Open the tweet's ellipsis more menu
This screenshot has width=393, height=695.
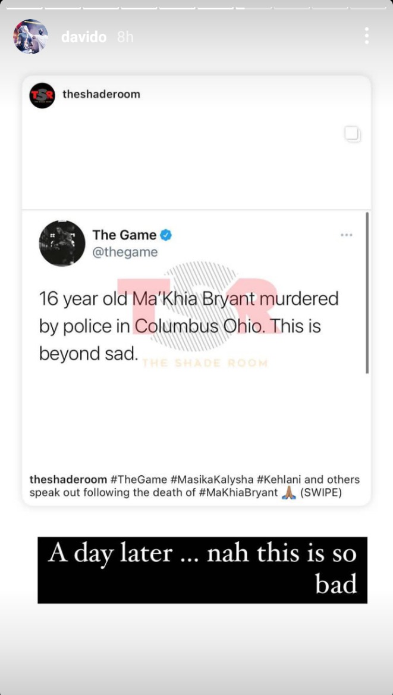(347, 235)
